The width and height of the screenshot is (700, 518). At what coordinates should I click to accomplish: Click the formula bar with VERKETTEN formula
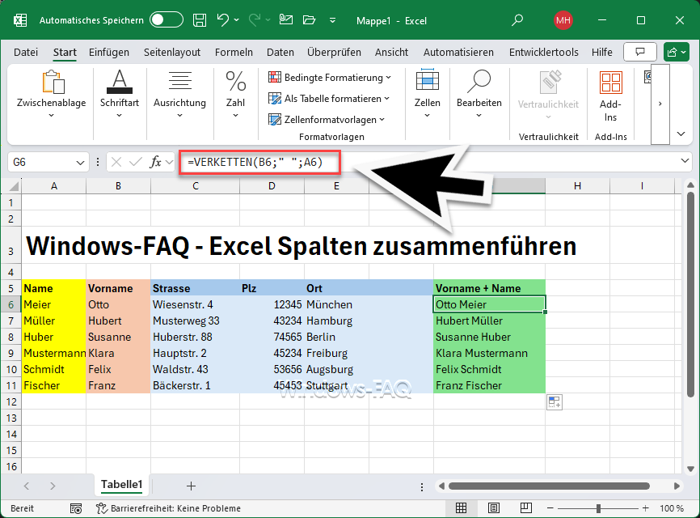(x=259, y=162)
